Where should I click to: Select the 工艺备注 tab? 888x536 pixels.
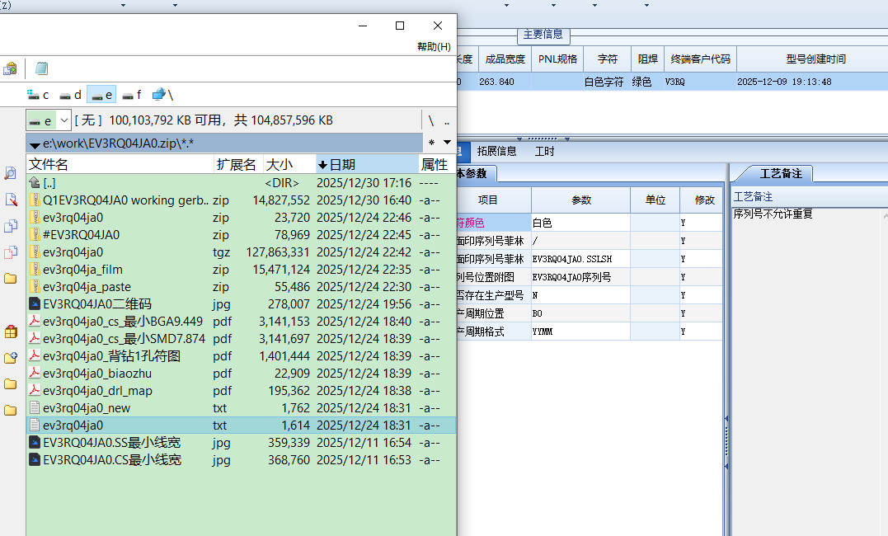[780, 173]
